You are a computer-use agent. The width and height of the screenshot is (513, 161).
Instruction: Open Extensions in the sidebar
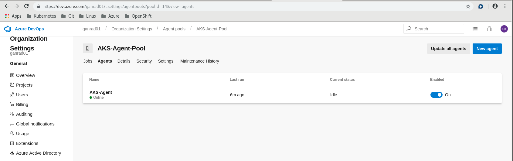pos(24,143)
